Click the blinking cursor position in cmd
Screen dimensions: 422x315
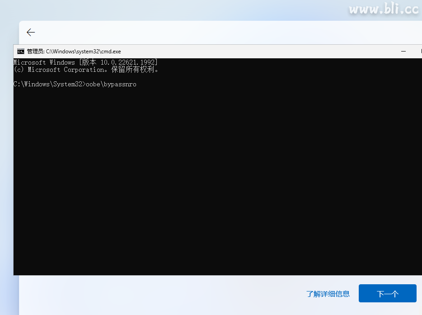click(139, 84)
